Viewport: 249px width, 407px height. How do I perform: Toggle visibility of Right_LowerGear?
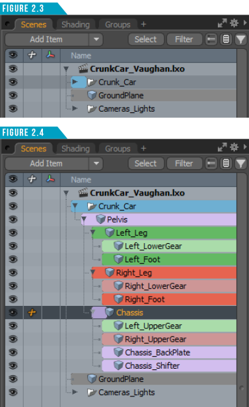tap(13, 286)
